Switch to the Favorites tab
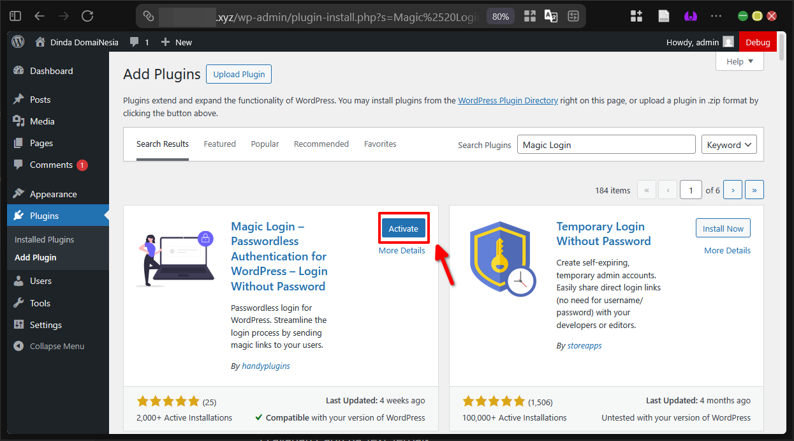 pyautogui.click(x=380, y=144)
